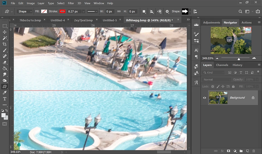Switch to the Adjustments tab
The width and height of the screenshot is (262, 154).
tap(211, 22)
